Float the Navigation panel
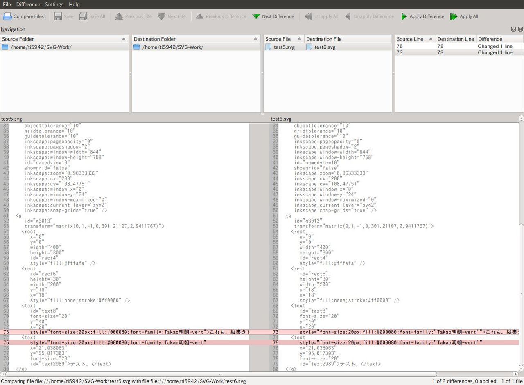 coord(513,29)
